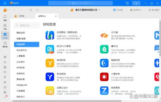Open the to-do checkmark sidebar icon

click(x=5, y=72)
